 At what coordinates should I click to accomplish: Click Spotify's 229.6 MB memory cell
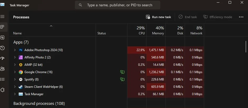pos(156,79)
